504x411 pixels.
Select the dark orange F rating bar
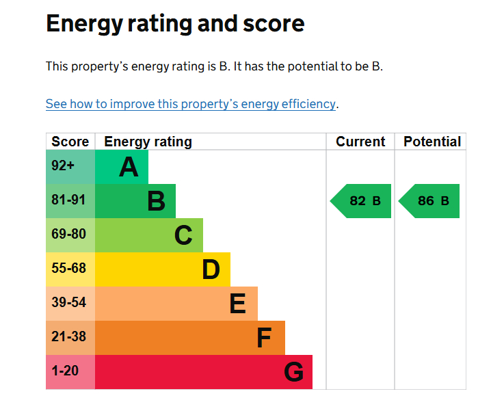point(190,338)
